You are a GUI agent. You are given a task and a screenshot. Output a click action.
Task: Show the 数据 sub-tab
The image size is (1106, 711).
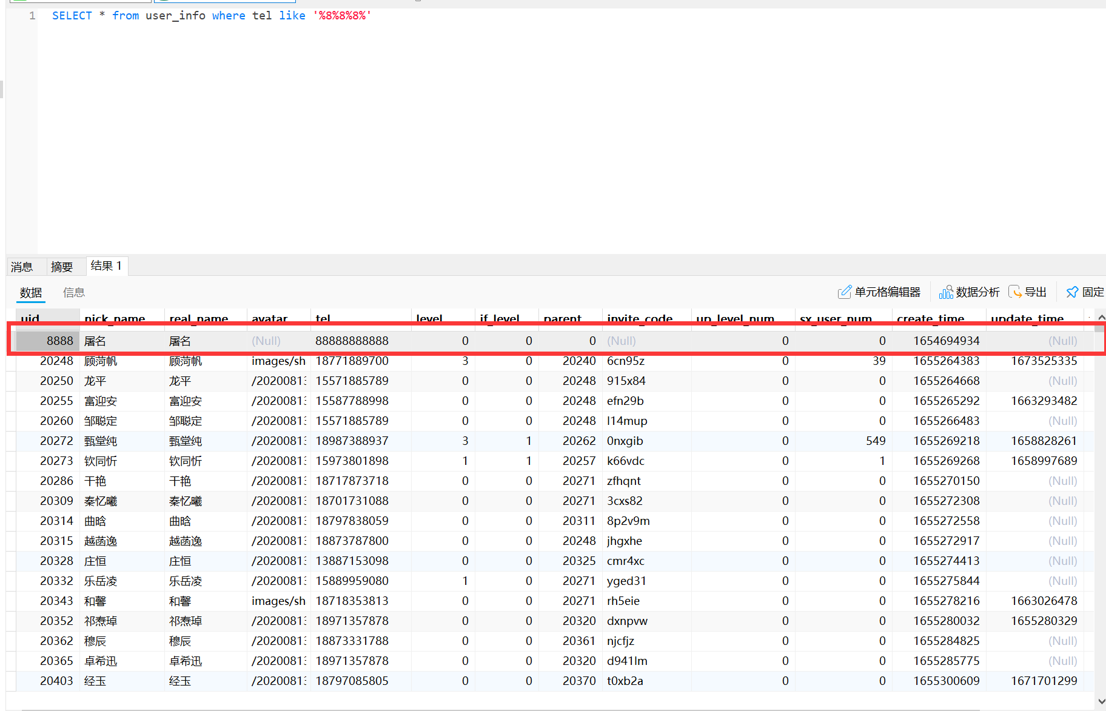coord(31,293)
